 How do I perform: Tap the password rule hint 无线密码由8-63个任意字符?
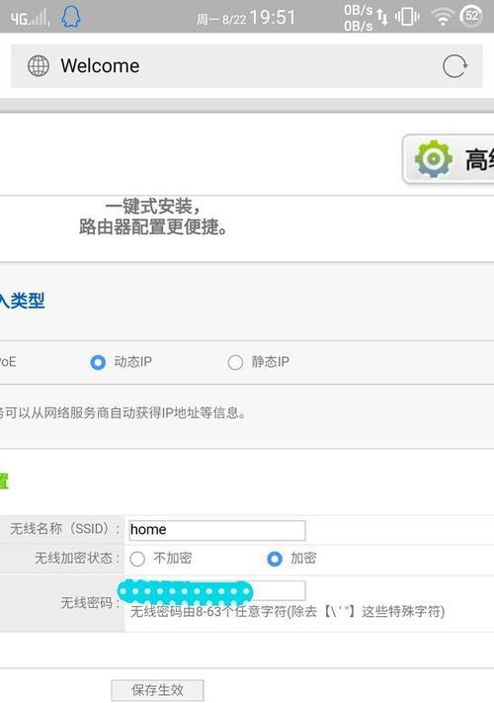coord(288,611)
